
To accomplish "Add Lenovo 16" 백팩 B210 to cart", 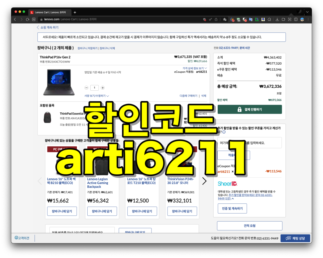I will coord(62,211).
